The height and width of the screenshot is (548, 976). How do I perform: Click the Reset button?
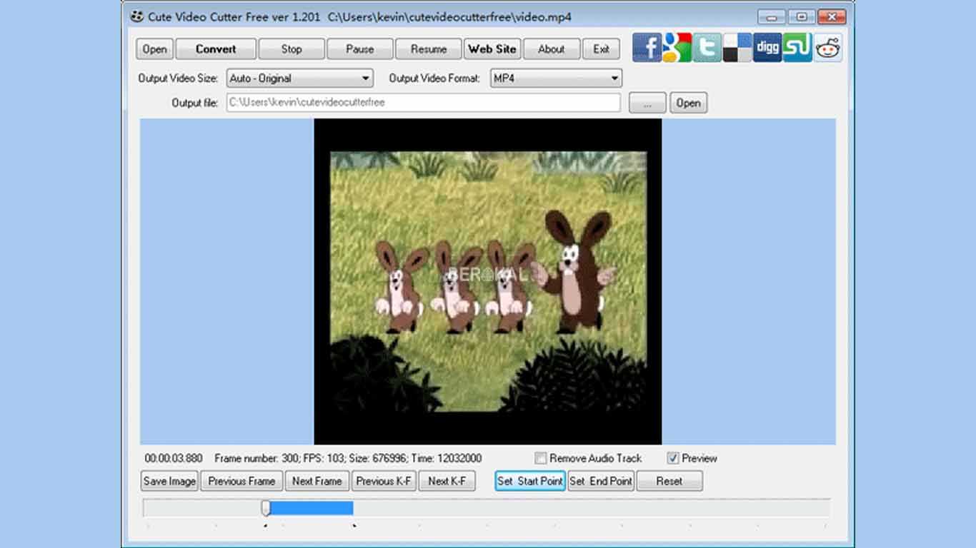coord(669,481)
